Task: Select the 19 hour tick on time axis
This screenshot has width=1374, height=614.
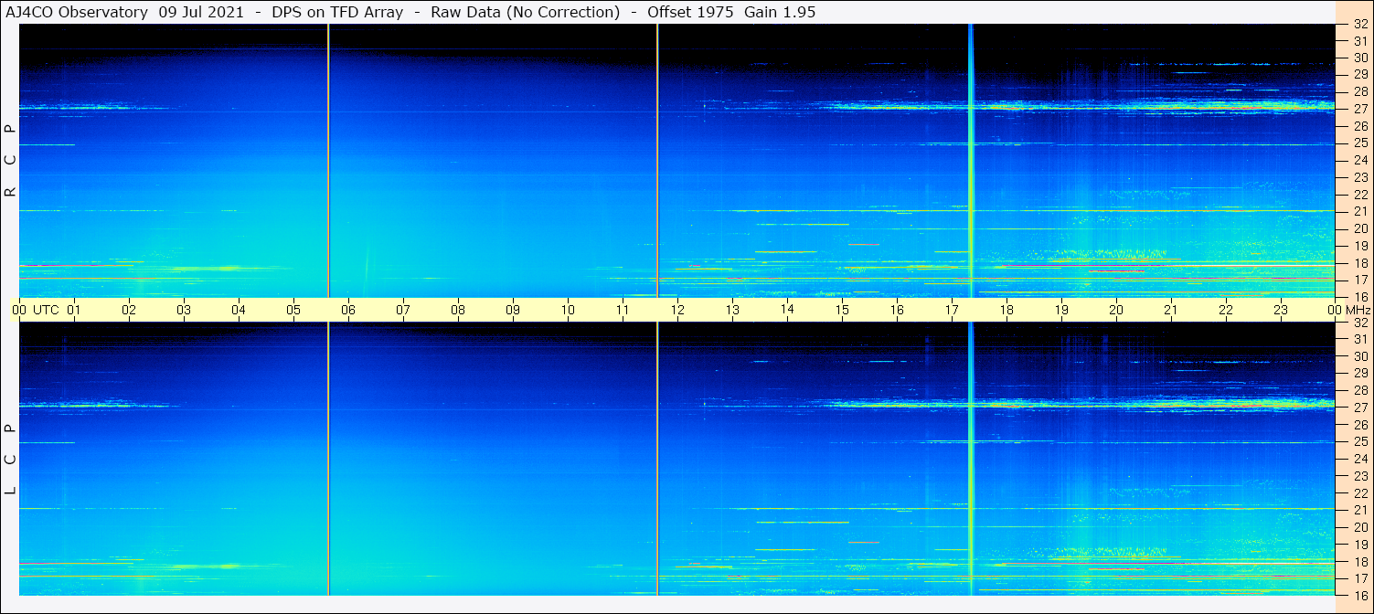Action: [x=1061, y=310]
